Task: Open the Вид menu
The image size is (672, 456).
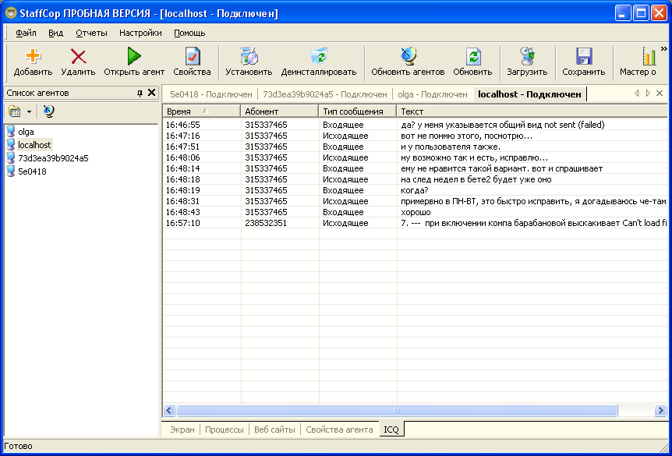Action: pyautogui.click(x=55, y=33)
